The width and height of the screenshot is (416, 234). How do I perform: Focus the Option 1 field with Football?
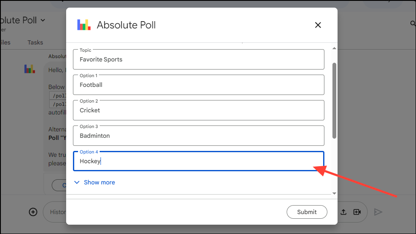point(198,85)
